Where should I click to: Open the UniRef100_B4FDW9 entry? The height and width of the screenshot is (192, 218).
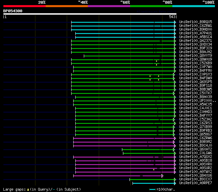tap(196, 78)
